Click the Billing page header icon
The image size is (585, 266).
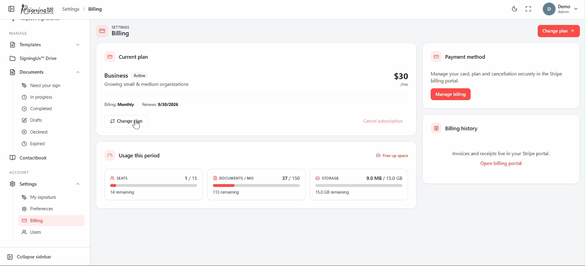[102, 31]
